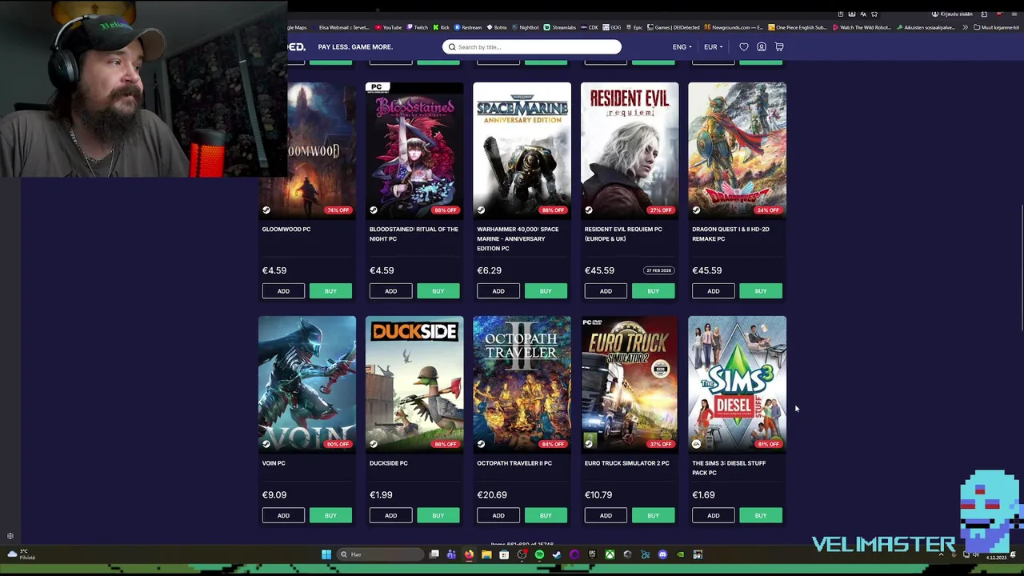Add Bloodstained: Ritual of the Night to cart
The image size is (1024, 576).
(390, 291)
